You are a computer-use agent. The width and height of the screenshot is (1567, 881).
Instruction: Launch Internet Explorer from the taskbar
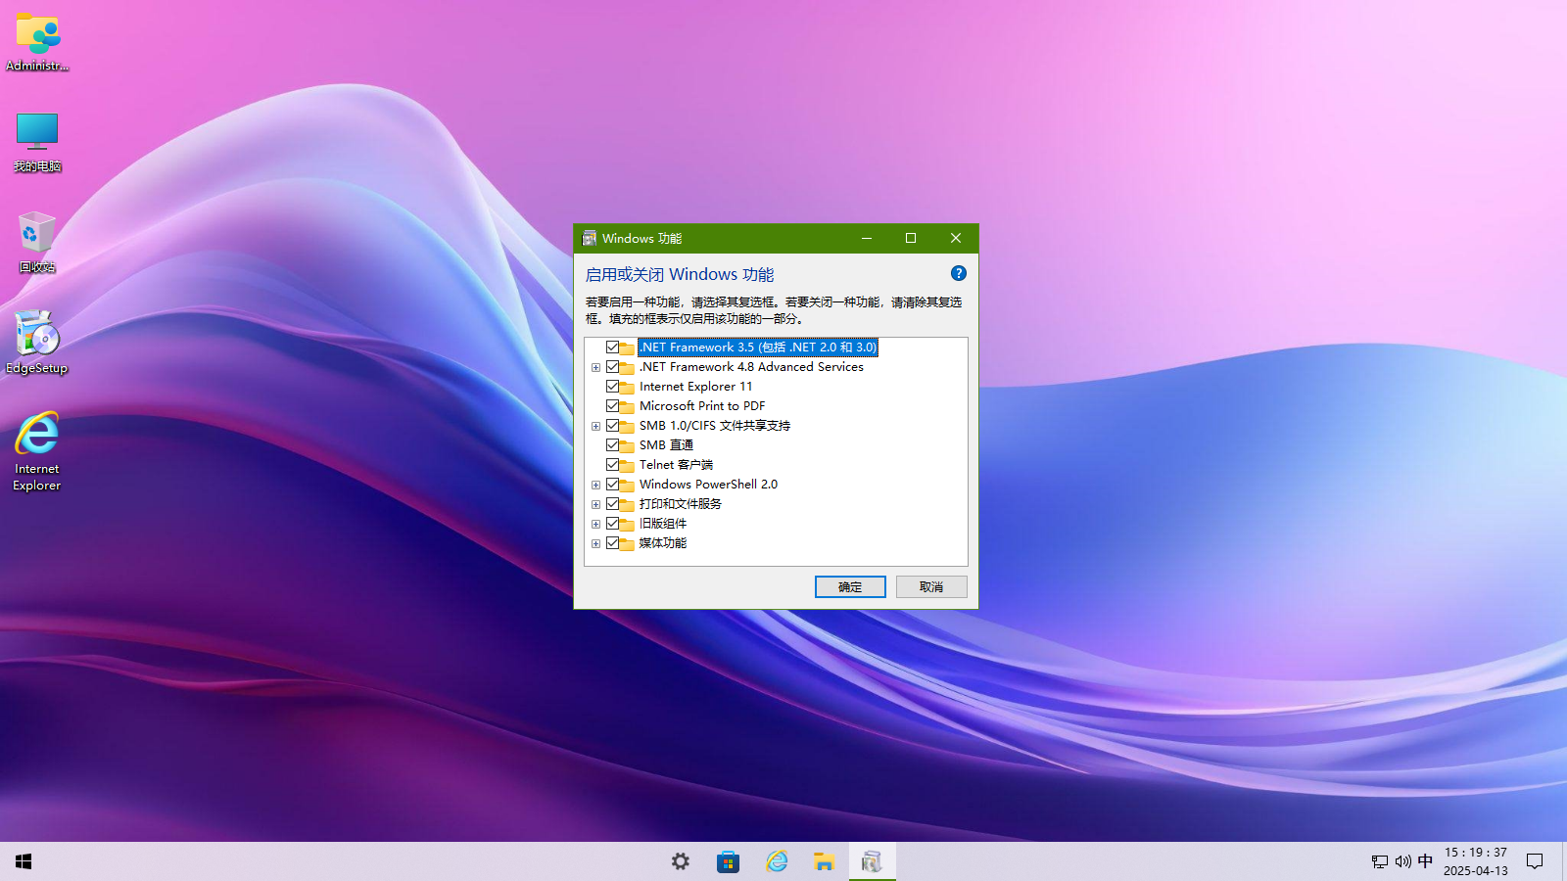click(777, 861)
